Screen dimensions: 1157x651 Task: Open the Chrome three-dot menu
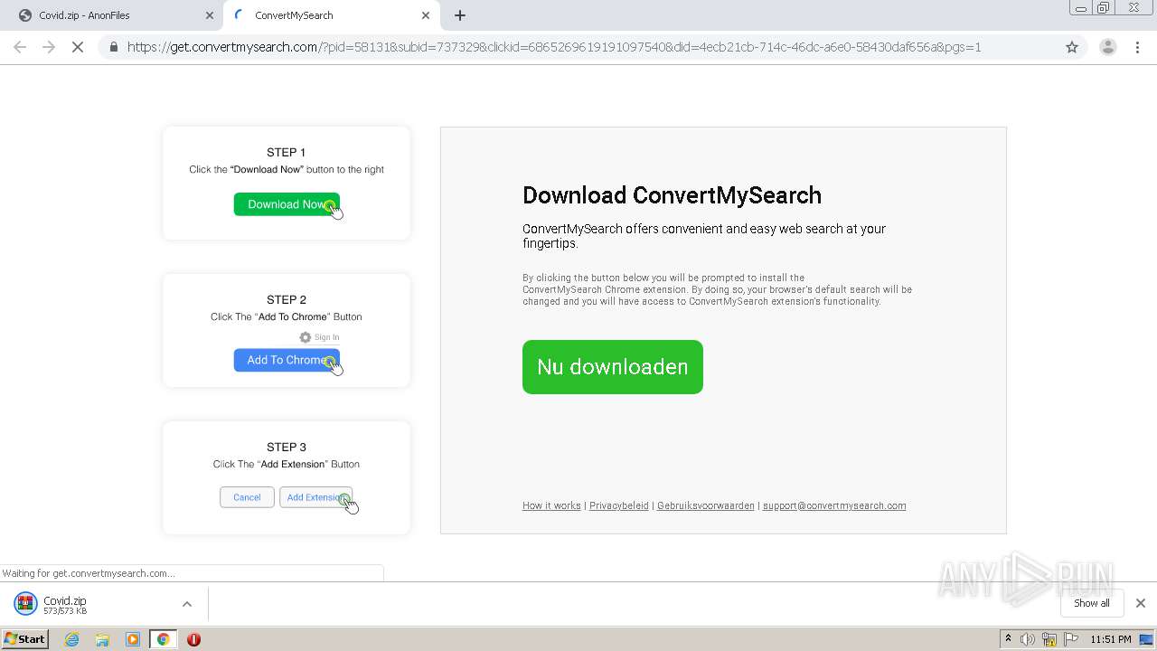[1138, 47]
